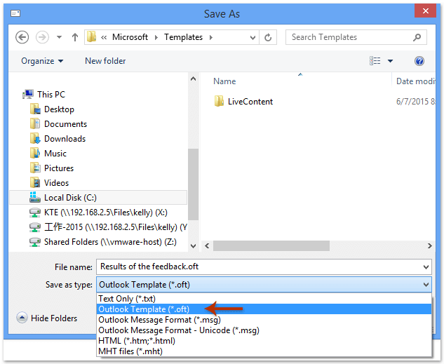Screen dimensions: 444x364
Task: Click the Back navigation arrow
Action: pyautogui.click(x=22, y=37)
